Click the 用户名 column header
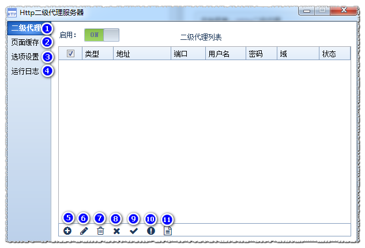365x248 pixels. 219,54
